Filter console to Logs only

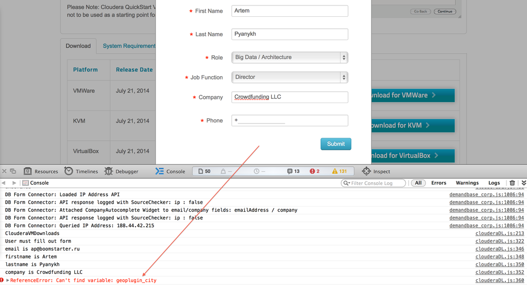pos(494,183)
